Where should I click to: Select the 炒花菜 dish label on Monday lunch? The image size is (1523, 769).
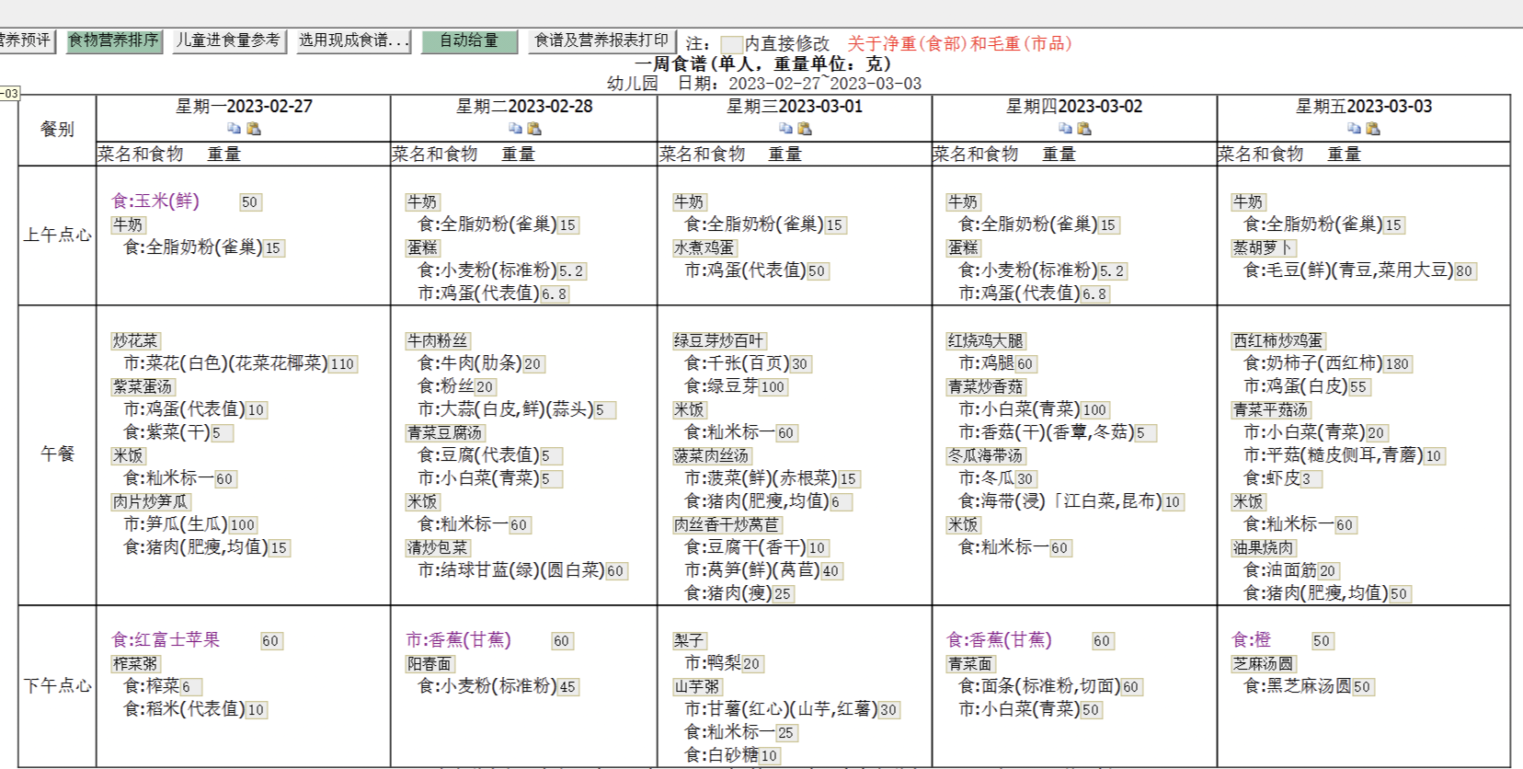pyautogui.click(x=135, y=341)
